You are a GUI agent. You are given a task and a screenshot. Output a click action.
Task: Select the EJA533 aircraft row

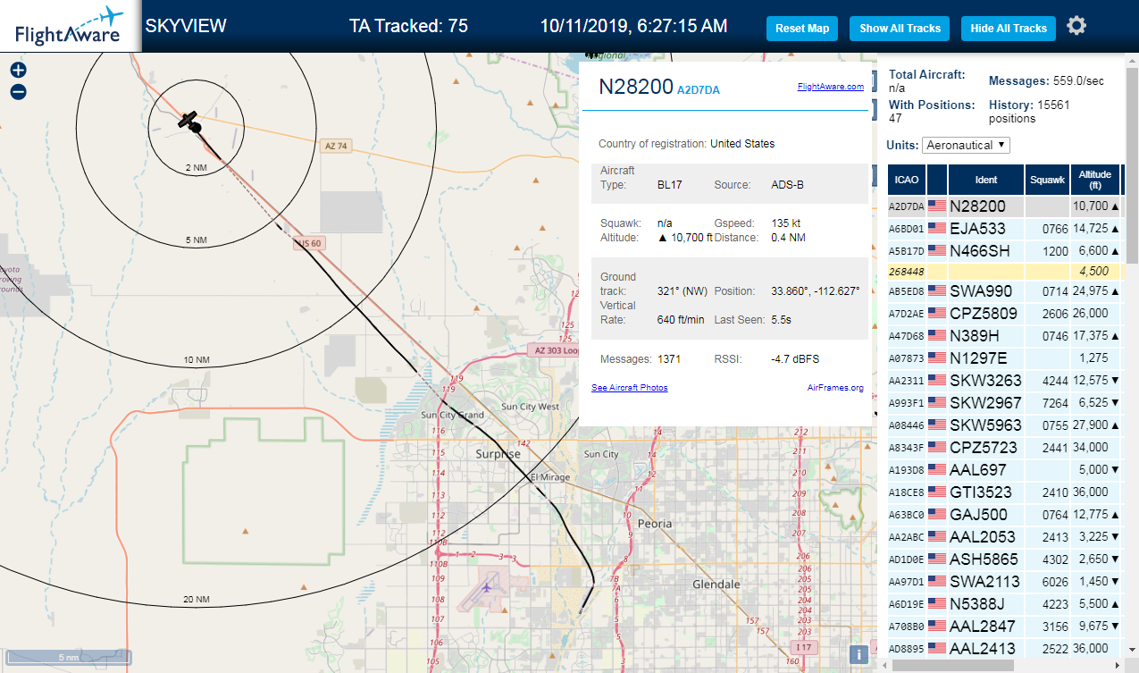click(x=1004, y=229)
